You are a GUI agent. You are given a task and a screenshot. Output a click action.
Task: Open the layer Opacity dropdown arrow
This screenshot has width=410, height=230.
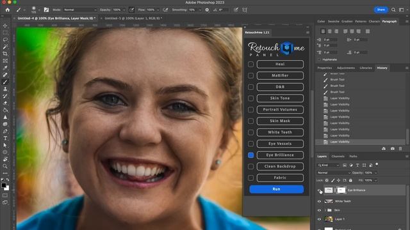376,172
